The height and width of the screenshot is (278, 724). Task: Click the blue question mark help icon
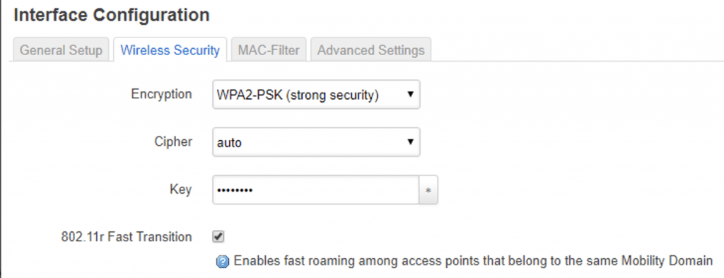coord(223,262)
